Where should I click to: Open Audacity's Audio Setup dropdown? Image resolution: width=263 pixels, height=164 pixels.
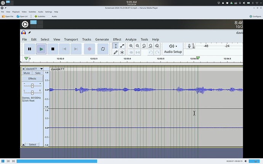pyautogui.click(x=173, y=49)
